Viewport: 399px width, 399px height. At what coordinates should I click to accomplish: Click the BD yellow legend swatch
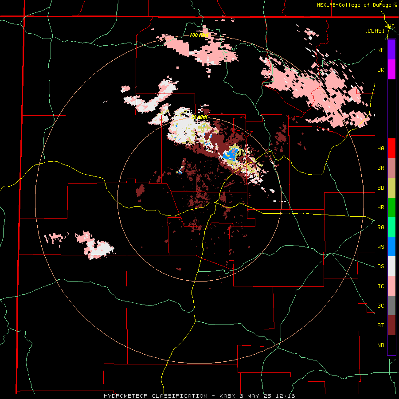coord(391,188)
